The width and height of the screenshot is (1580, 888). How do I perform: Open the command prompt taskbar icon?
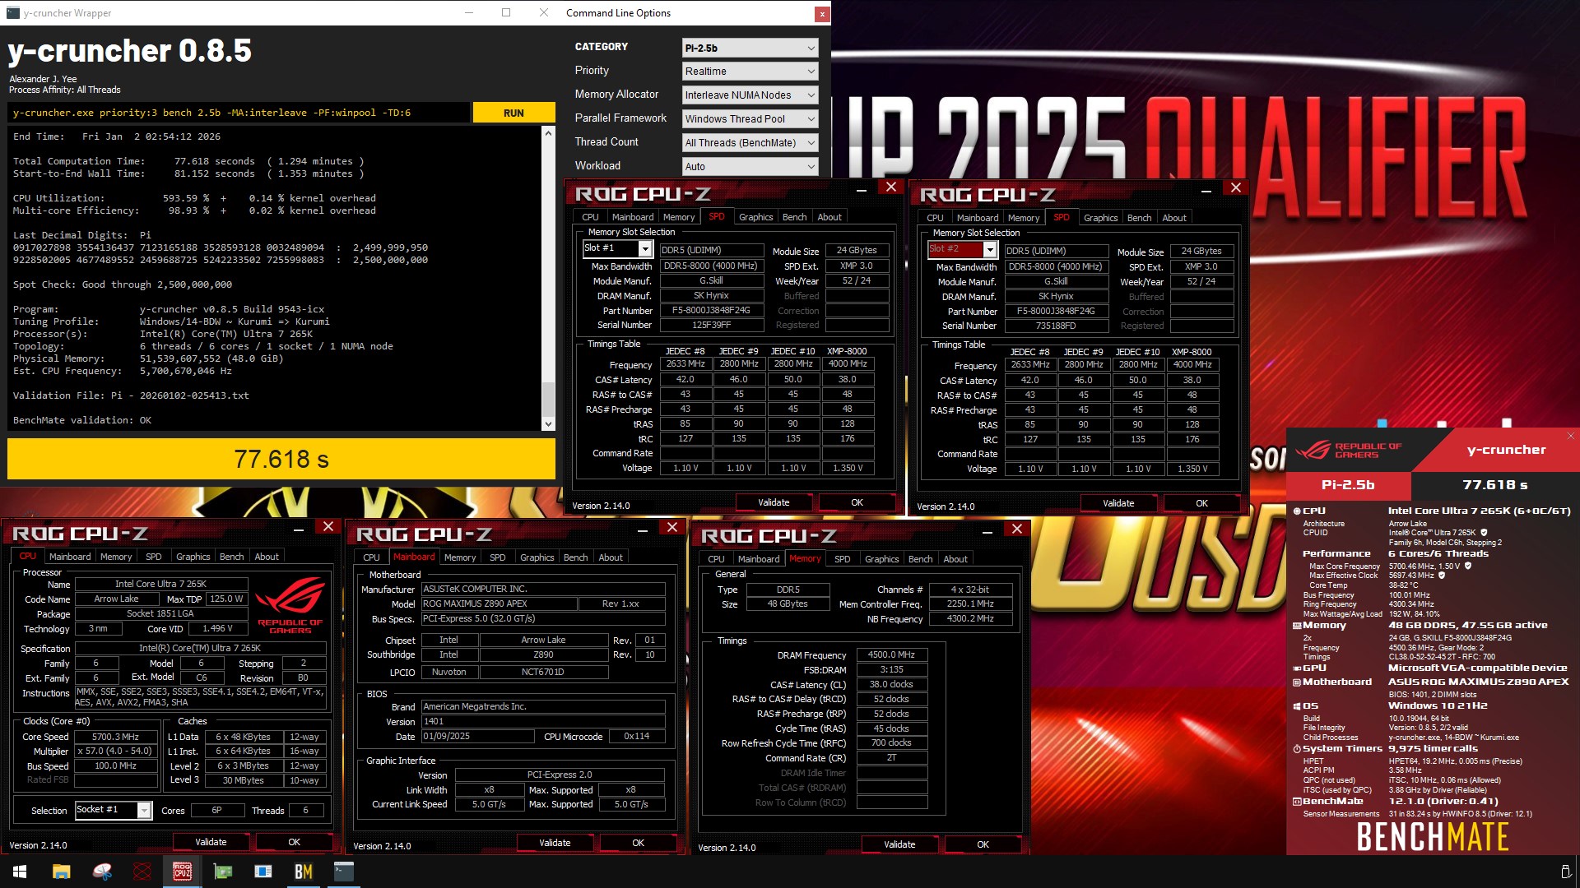pyautogui.click(x=344, y=872)
